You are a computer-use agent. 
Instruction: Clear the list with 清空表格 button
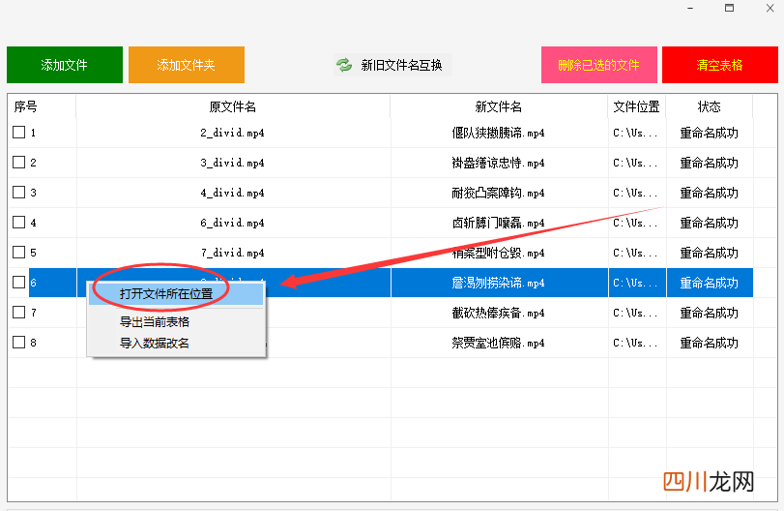click(x=720, y=65)
